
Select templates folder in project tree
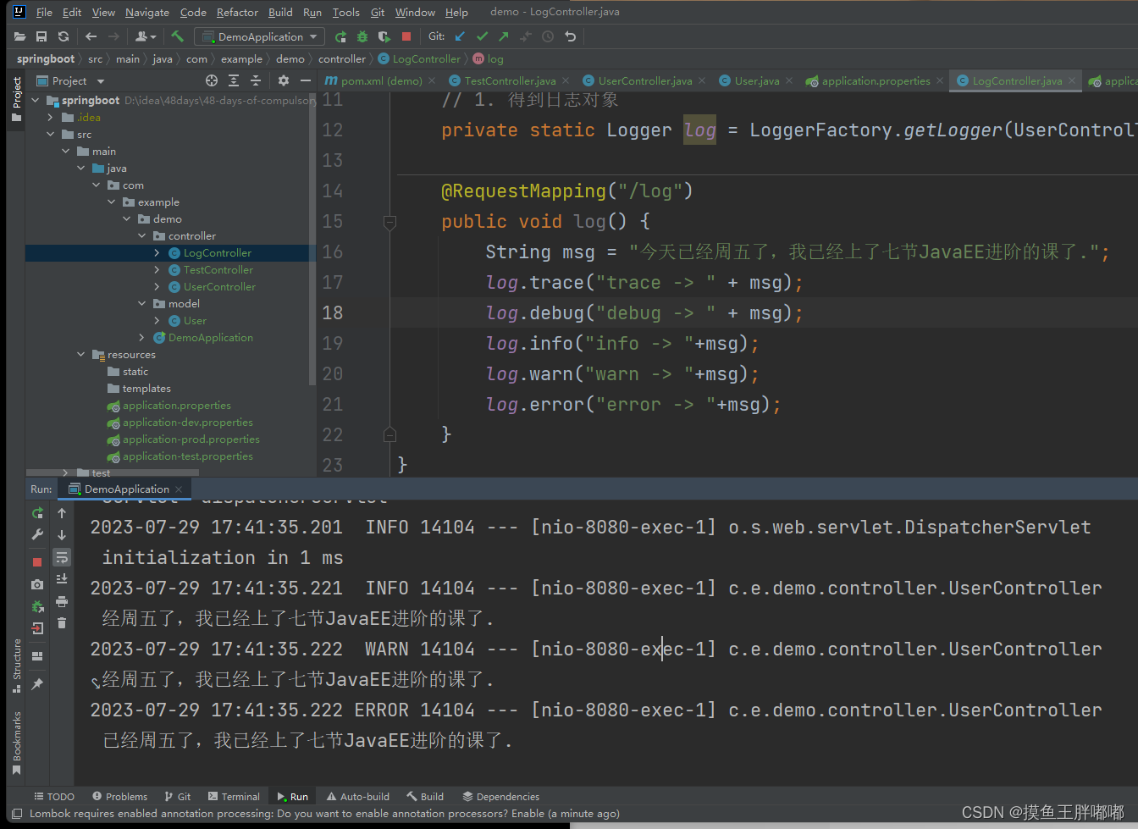tap(146, 389)
